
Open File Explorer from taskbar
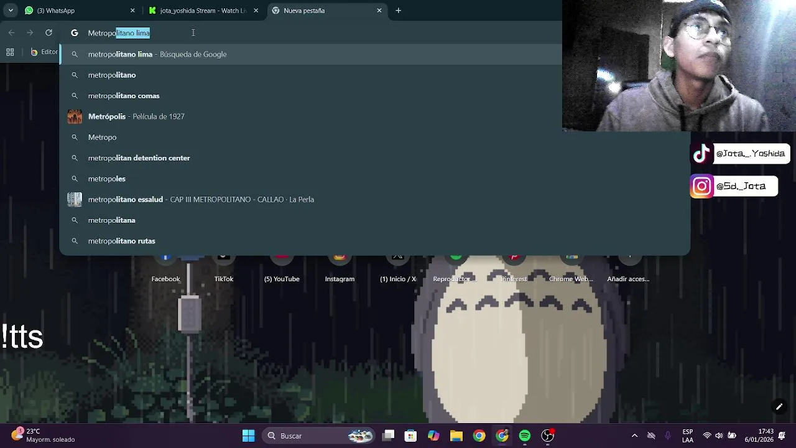[456, 436]
